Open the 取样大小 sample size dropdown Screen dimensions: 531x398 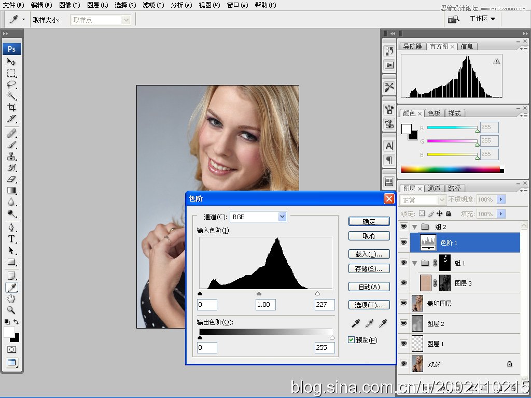[x=100, y=20]
